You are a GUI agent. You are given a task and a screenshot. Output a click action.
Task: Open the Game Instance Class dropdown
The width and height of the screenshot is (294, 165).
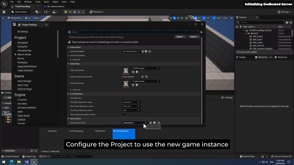[135, 123]
